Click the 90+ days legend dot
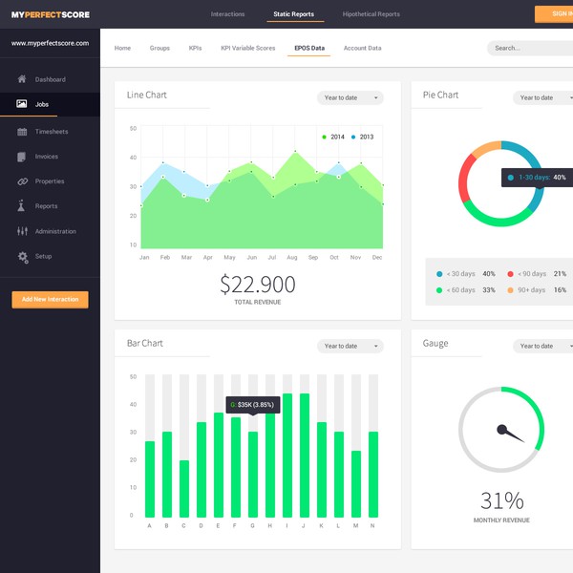 pos(511,290)
